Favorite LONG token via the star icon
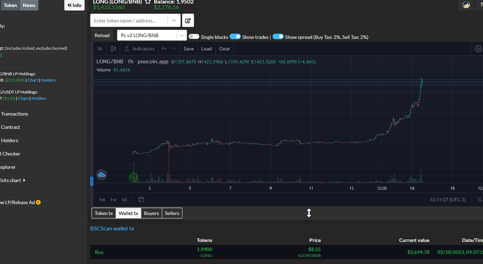This screenshot has width=483, height=264. [x=147, y=2]
